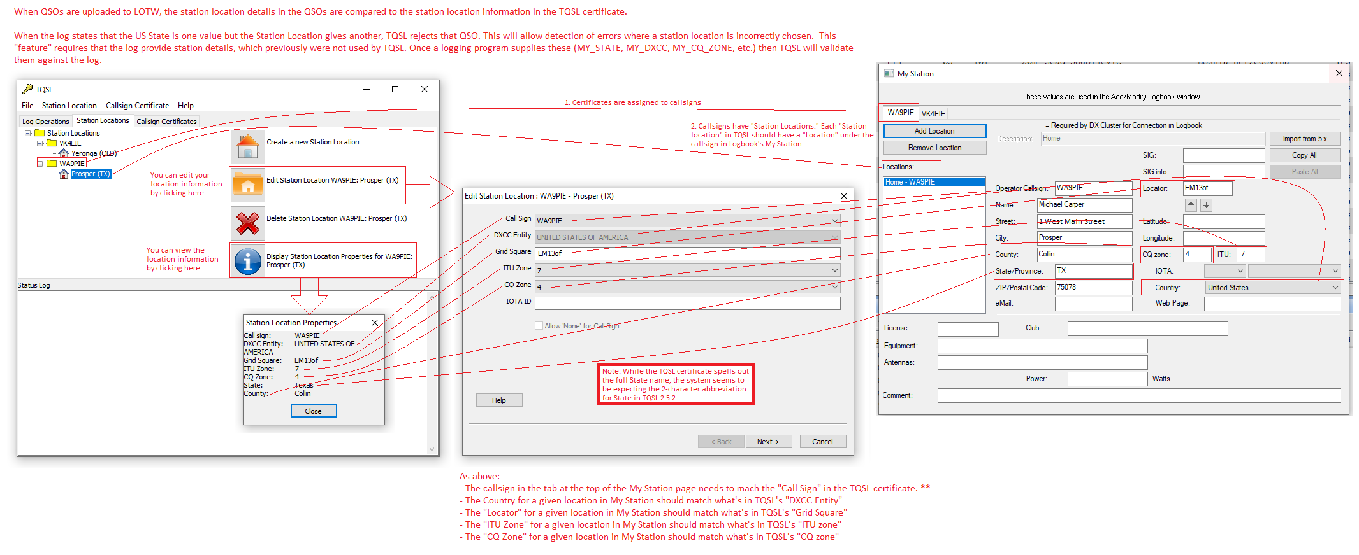1359x555 pixels.
Task: Click the Web Page input field
Action: pos(1272,304)
